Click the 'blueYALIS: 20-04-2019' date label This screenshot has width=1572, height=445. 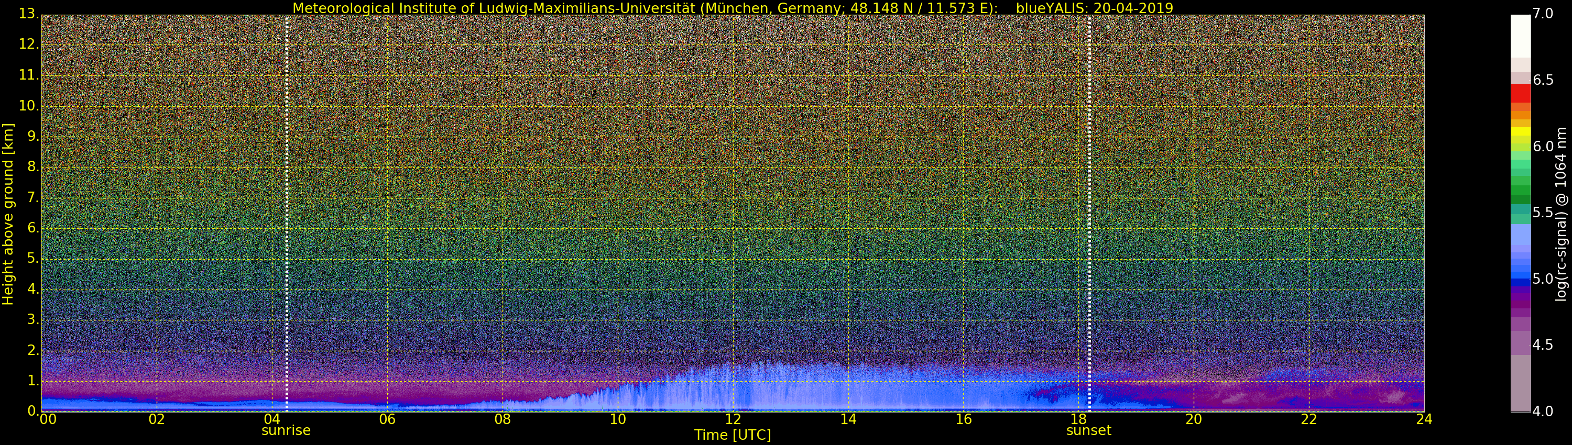click(x=1094, y=8)
